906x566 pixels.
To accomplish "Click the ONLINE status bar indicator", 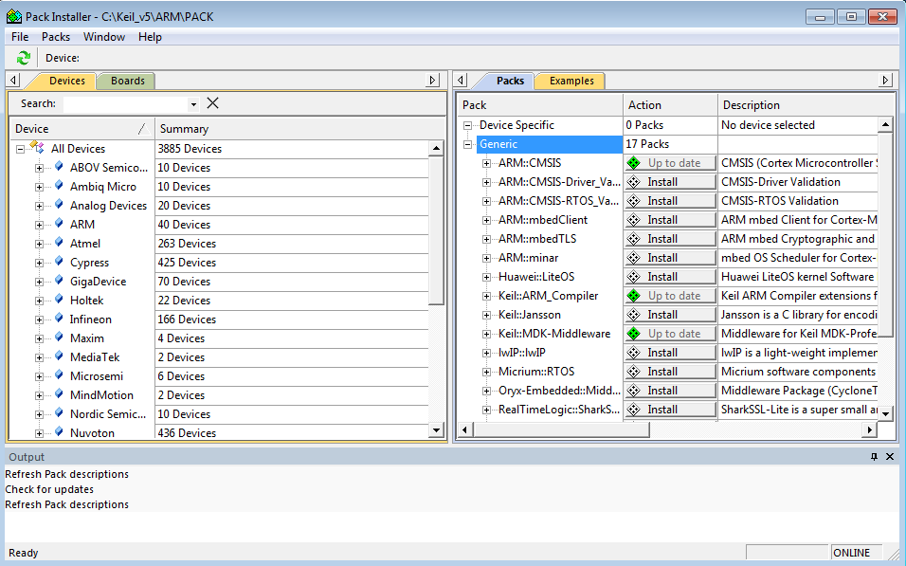I will (x=857, y=553).
